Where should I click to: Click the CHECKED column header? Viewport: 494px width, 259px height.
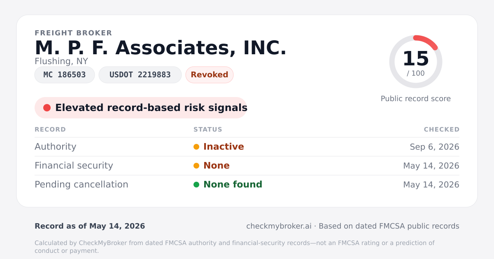point(442,129)
